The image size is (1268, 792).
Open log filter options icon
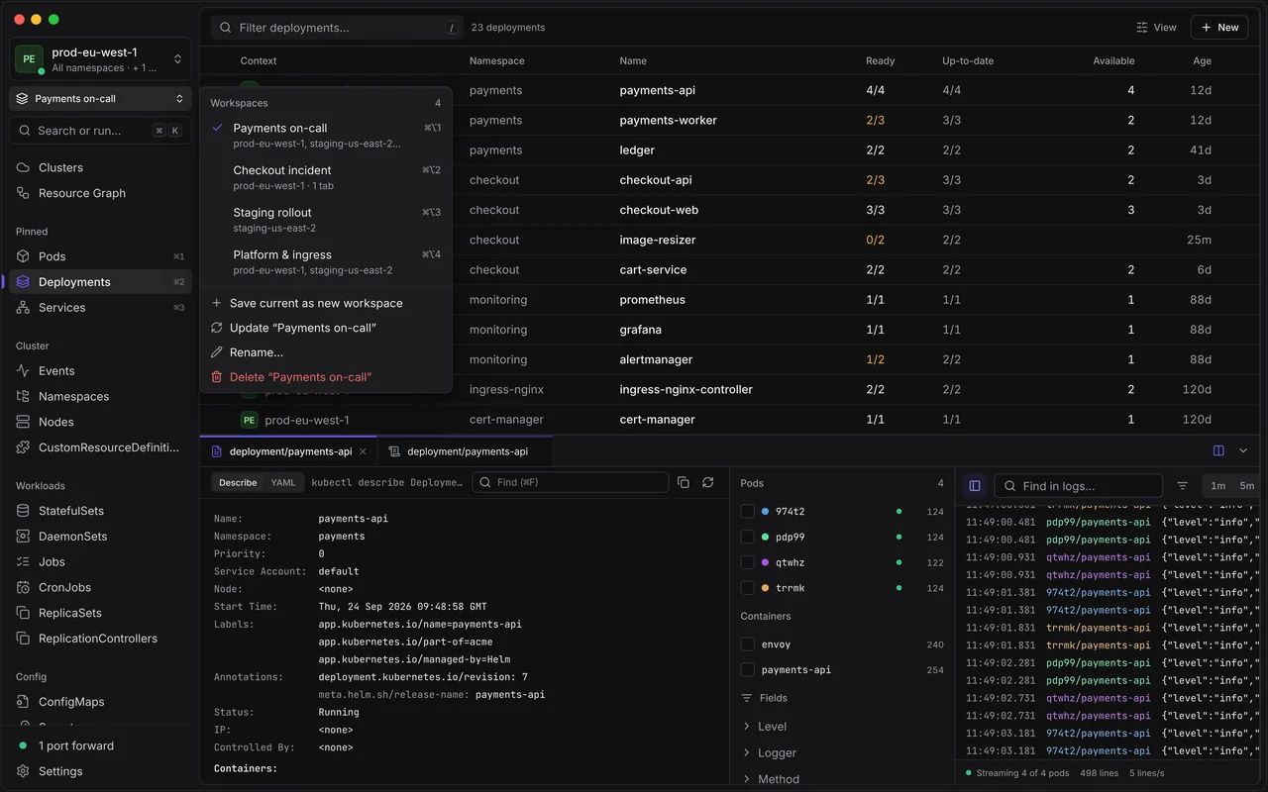[1182, 486]
